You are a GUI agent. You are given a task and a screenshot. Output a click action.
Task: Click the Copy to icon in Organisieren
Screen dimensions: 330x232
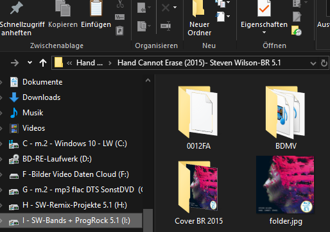pos(141,26)
